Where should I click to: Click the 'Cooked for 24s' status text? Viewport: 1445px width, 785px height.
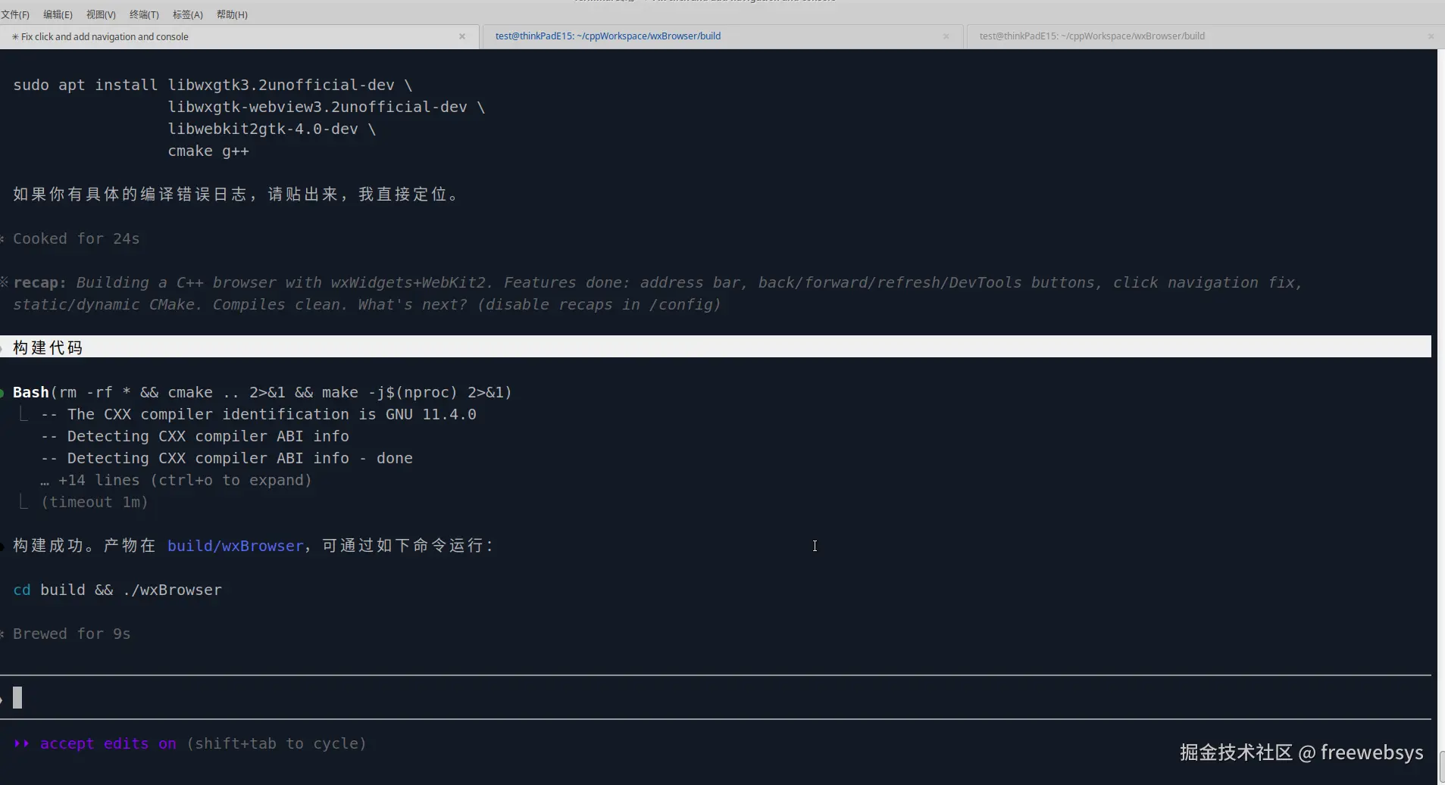tap(76, 238)
